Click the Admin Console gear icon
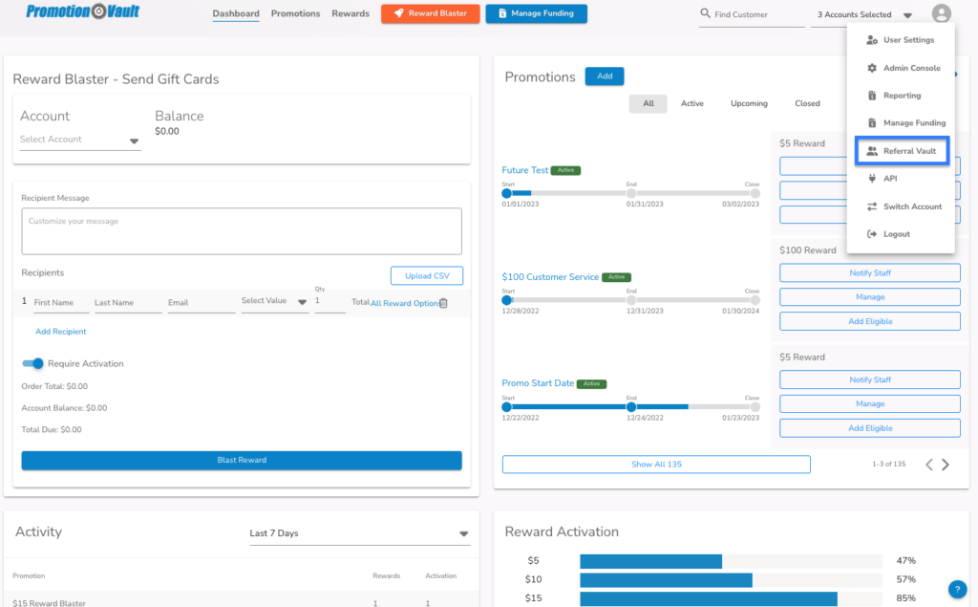 point(872,68)
